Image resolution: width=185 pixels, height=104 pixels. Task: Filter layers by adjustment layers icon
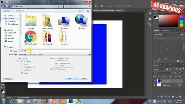pyautogui.click(x=171, y=69)
